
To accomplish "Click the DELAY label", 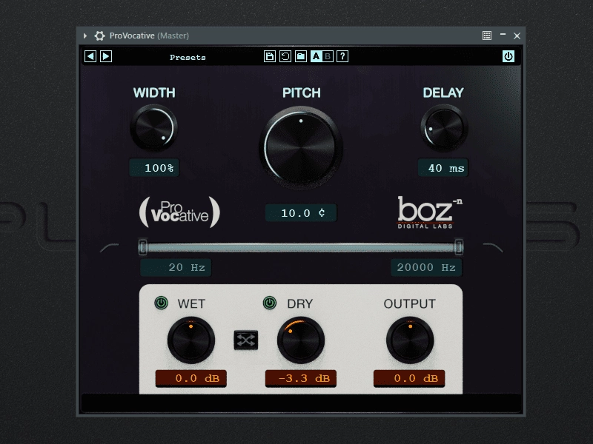I will [443, 93].
